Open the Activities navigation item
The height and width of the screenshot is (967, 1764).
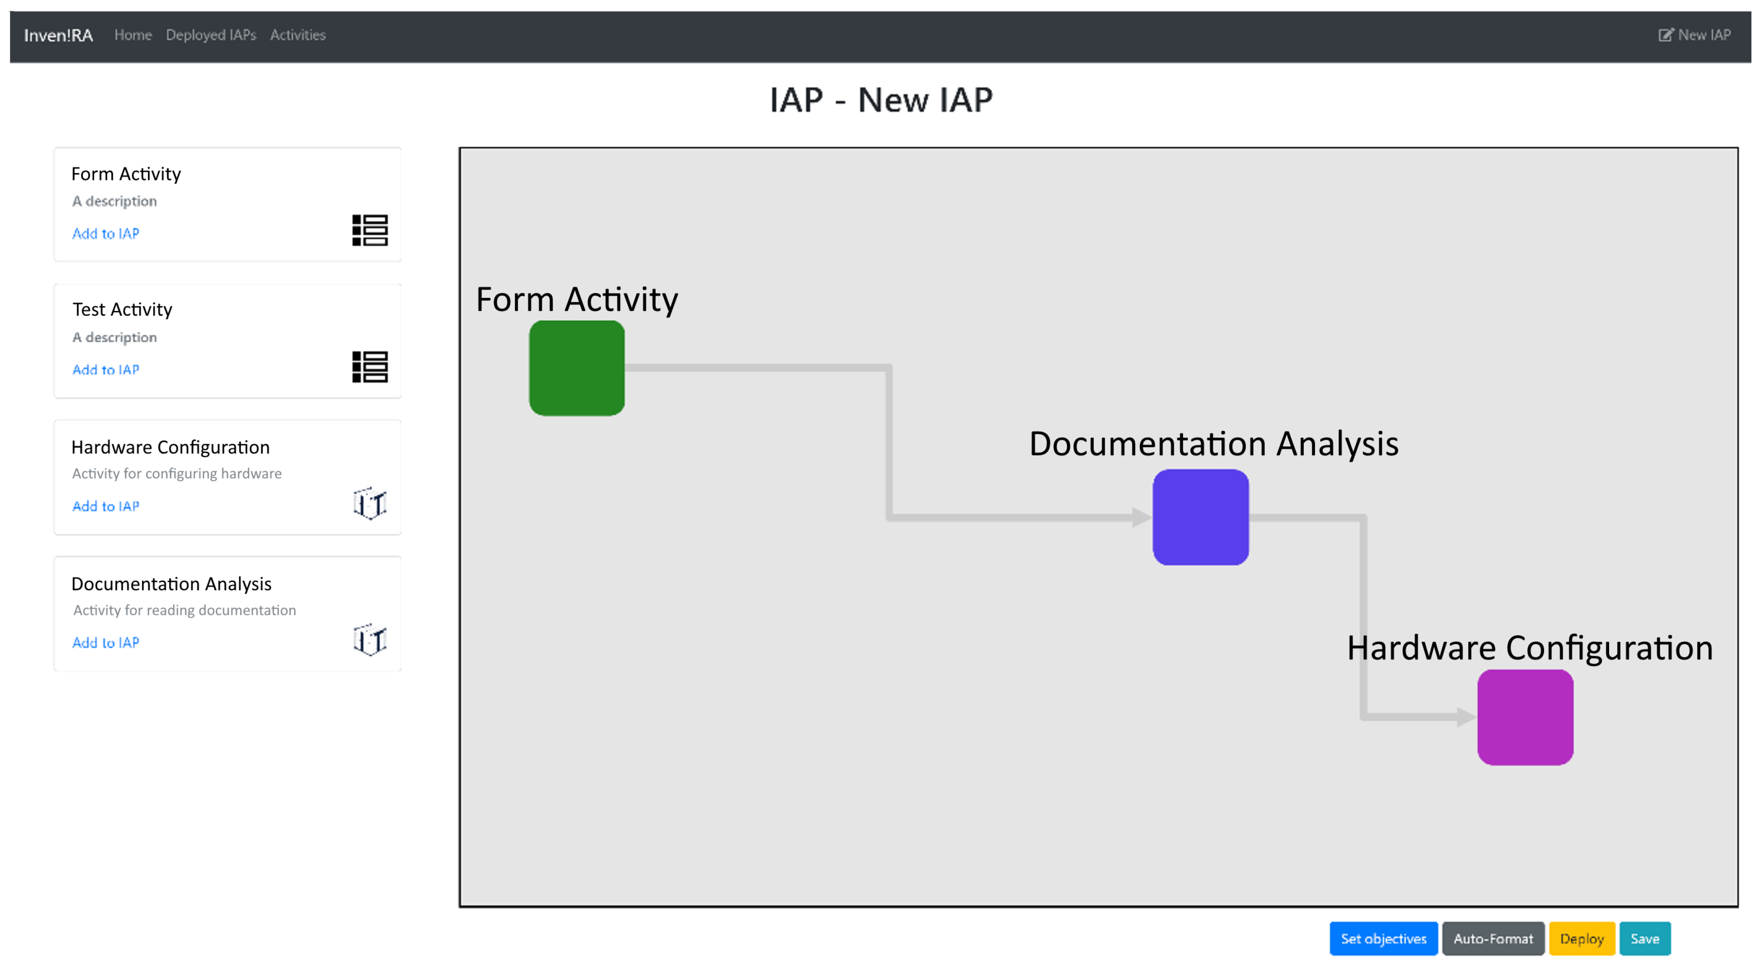(298, 35)
